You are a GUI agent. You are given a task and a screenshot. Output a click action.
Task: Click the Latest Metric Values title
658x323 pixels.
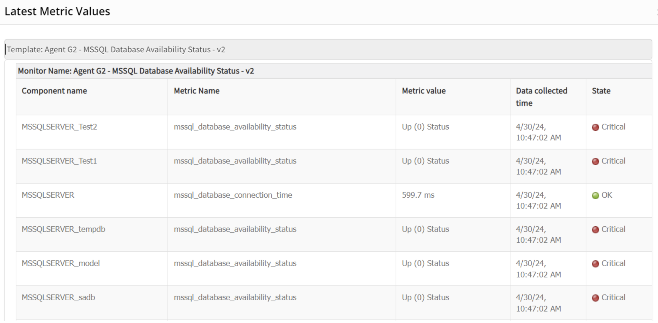pos(57,12)
